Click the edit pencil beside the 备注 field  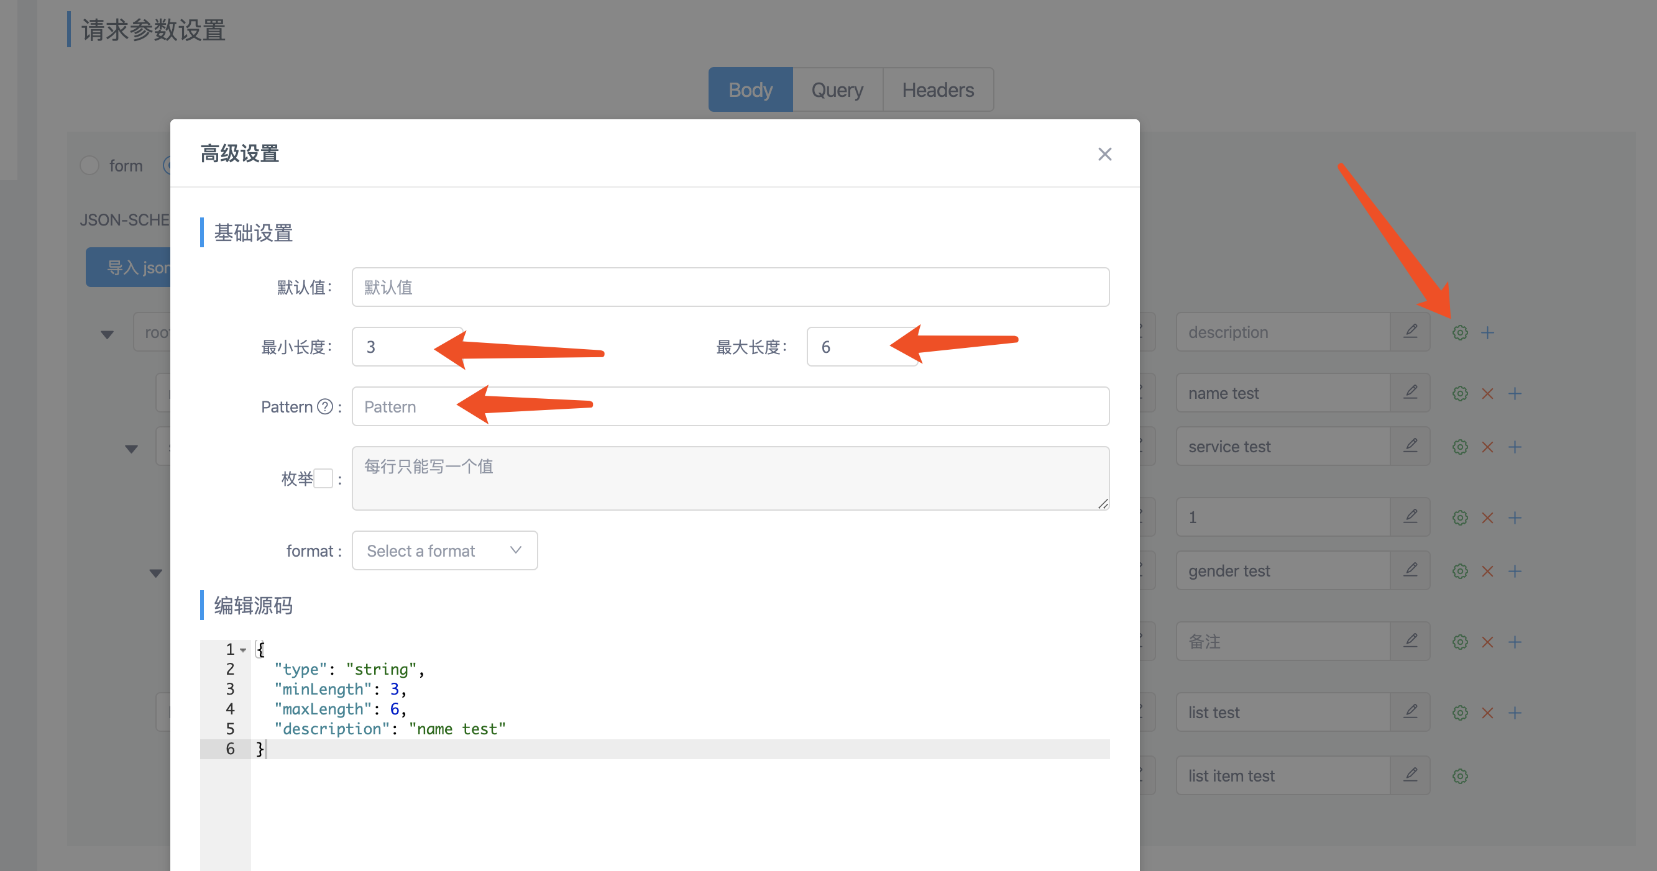click(1410, 641)
